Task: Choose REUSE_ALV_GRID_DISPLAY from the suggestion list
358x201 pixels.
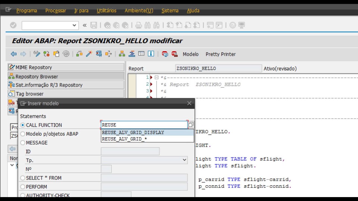Action: (x=147, y=132)
